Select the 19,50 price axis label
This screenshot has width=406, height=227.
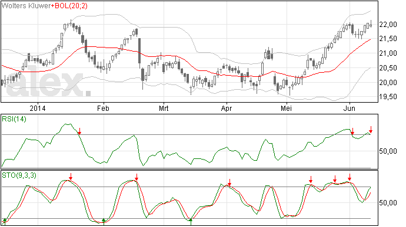[x=388, y=97]
